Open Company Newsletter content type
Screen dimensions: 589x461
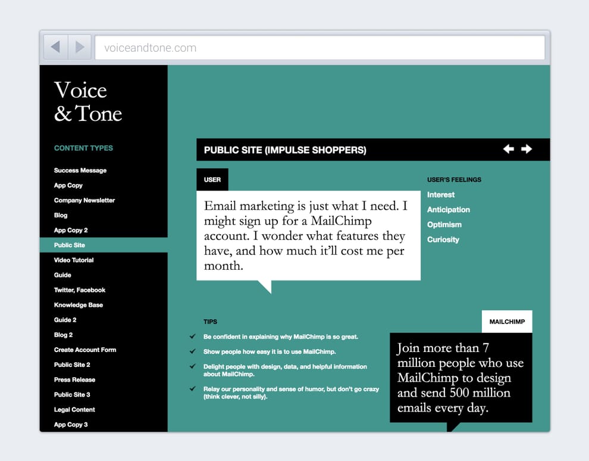pos(84,200)
